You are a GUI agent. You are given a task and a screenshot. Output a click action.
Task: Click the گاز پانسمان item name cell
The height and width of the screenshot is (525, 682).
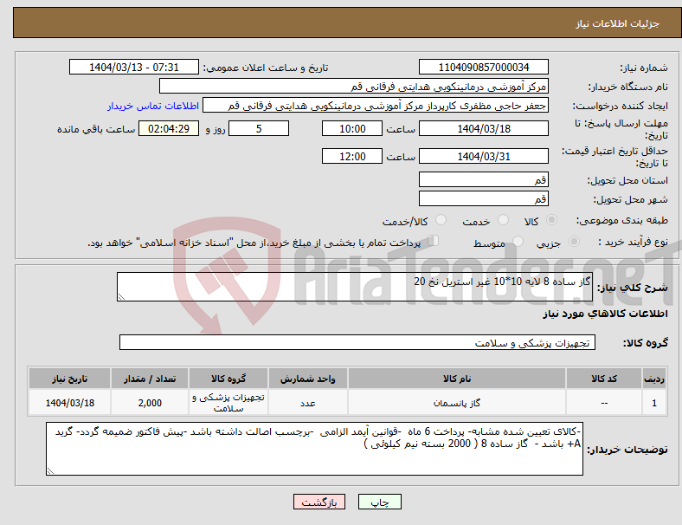[457, 403]
